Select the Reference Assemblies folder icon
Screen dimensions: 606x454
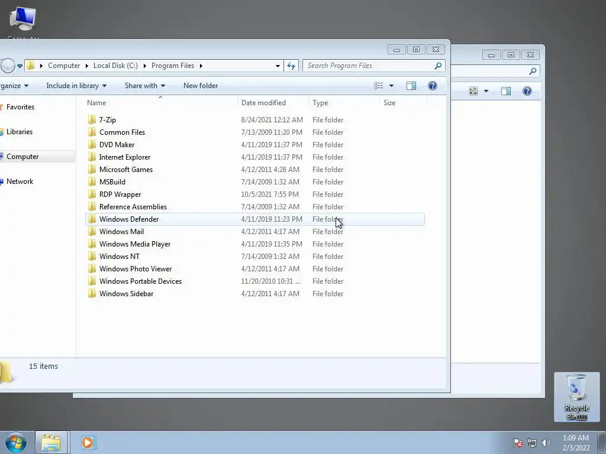pos(92,206)
